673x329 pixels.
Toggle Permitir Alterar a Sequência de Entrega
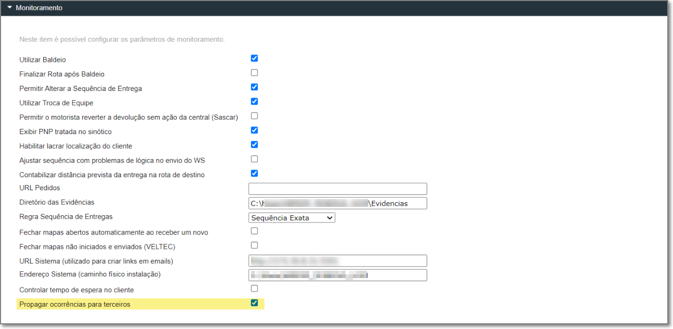pos(254,87)
